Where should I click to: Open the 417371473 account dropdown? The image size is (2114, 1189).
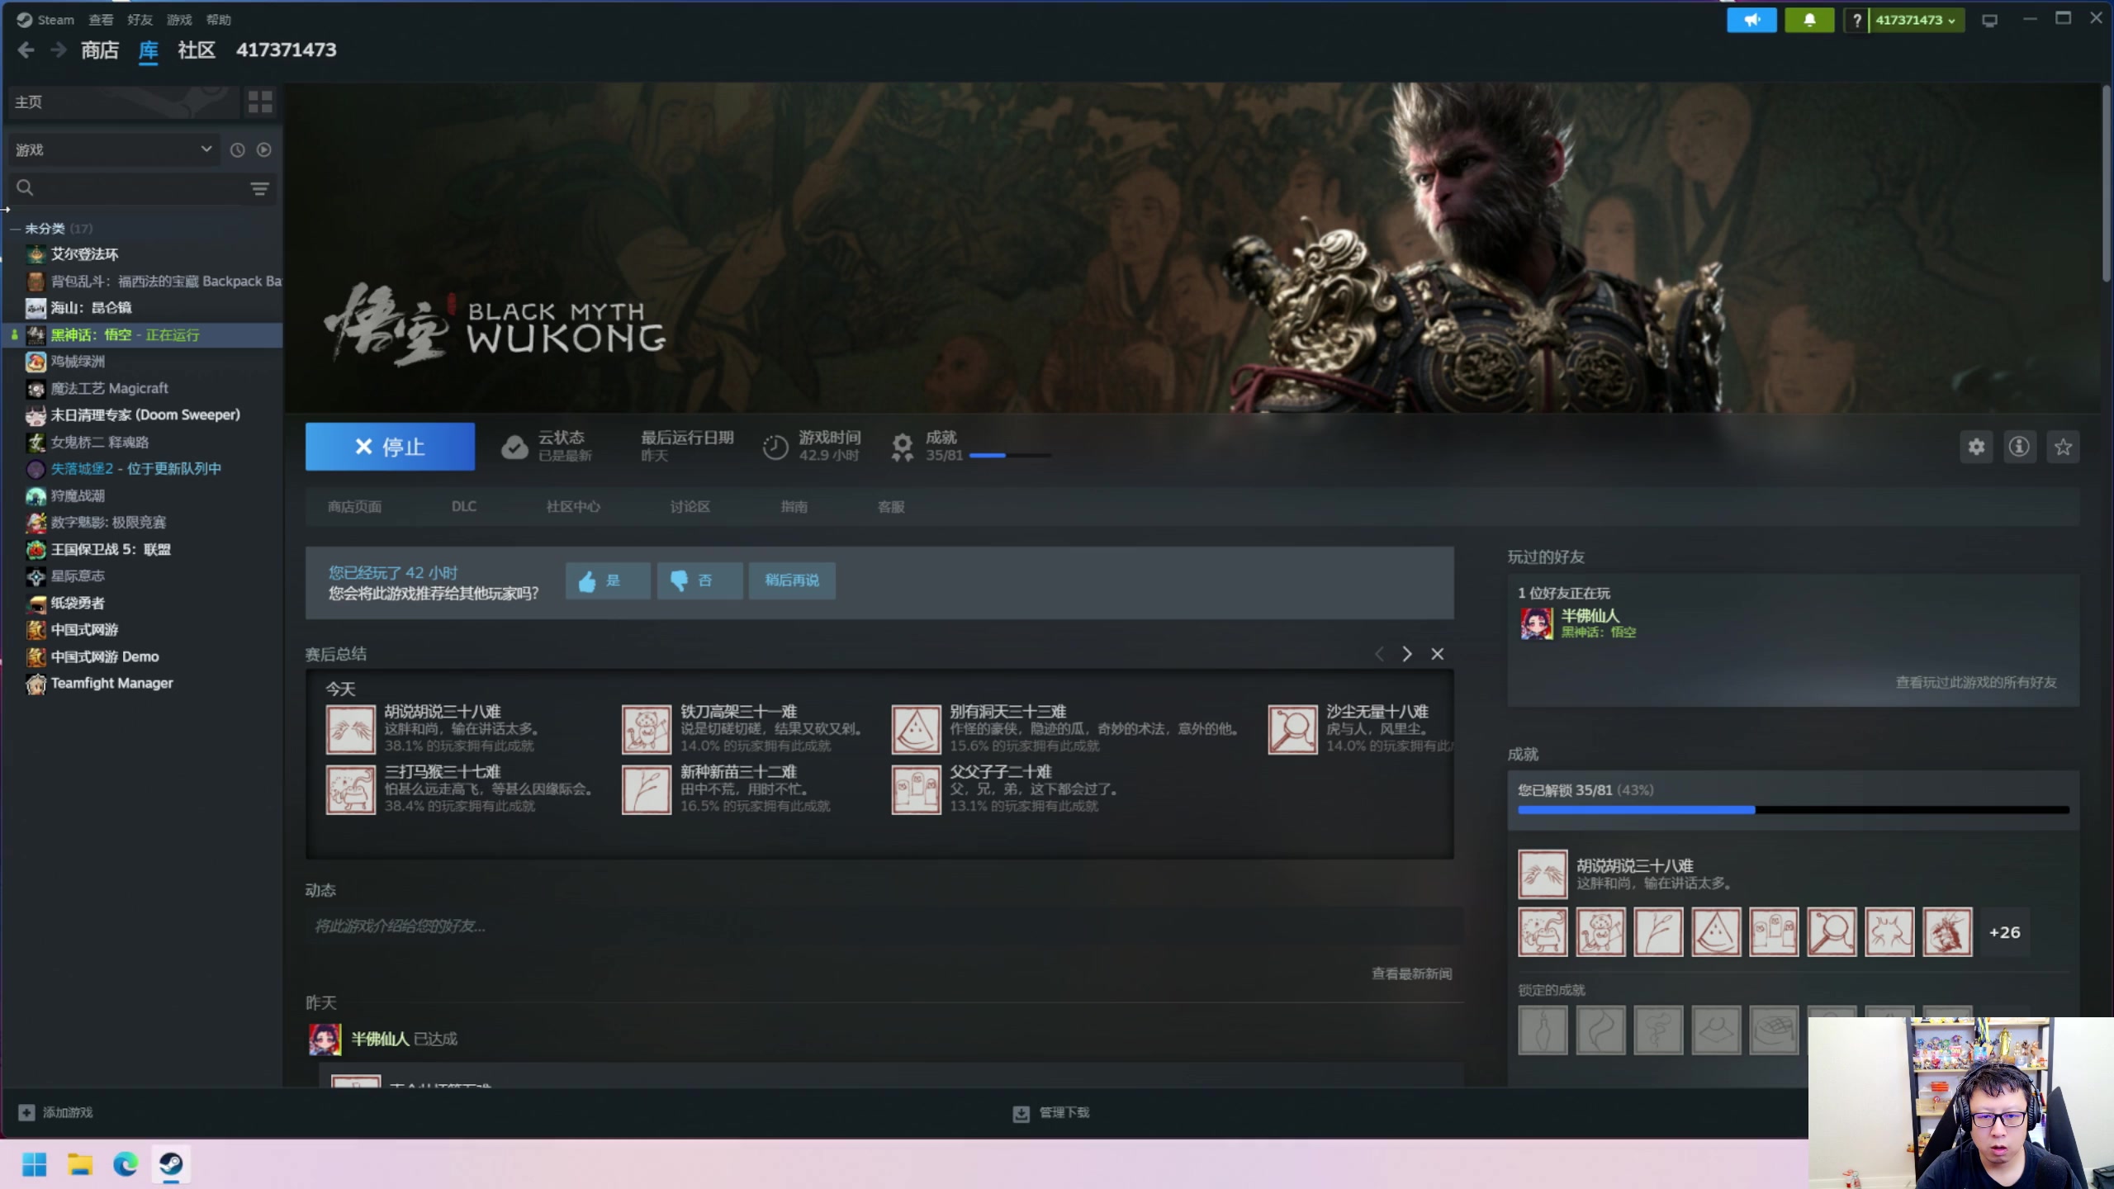[x=1915, y=20]
